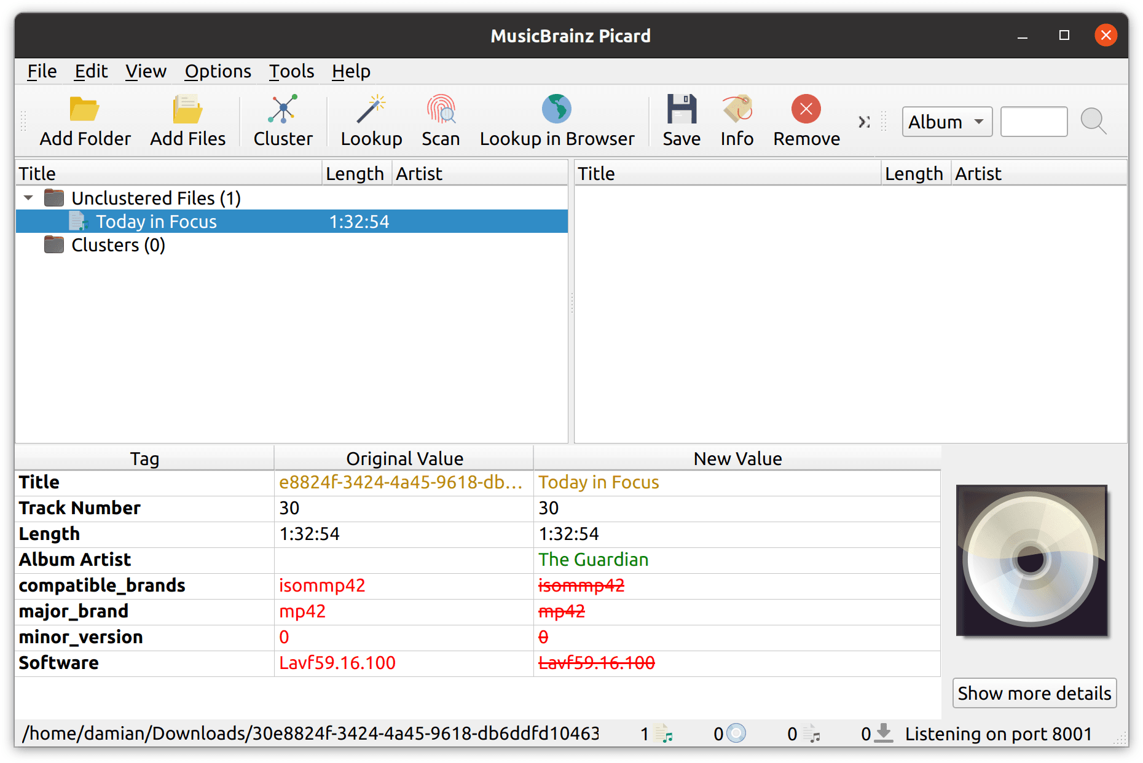This screenshot has width=1143, height=763.
Task: Collapse the Unclustered Files tree branch
Action: coord(28,198)
